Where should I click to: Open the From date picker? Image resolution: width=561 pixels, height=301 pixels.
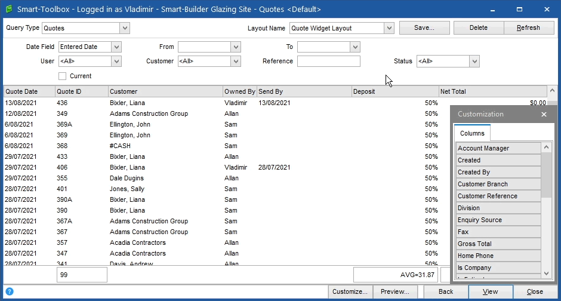[236, 47]
